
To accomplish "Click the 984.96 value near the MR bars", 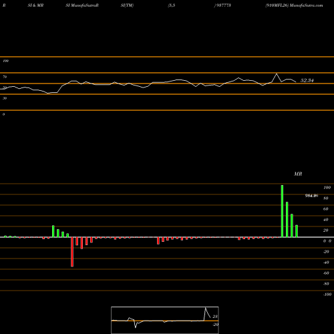I will point(311,196).
